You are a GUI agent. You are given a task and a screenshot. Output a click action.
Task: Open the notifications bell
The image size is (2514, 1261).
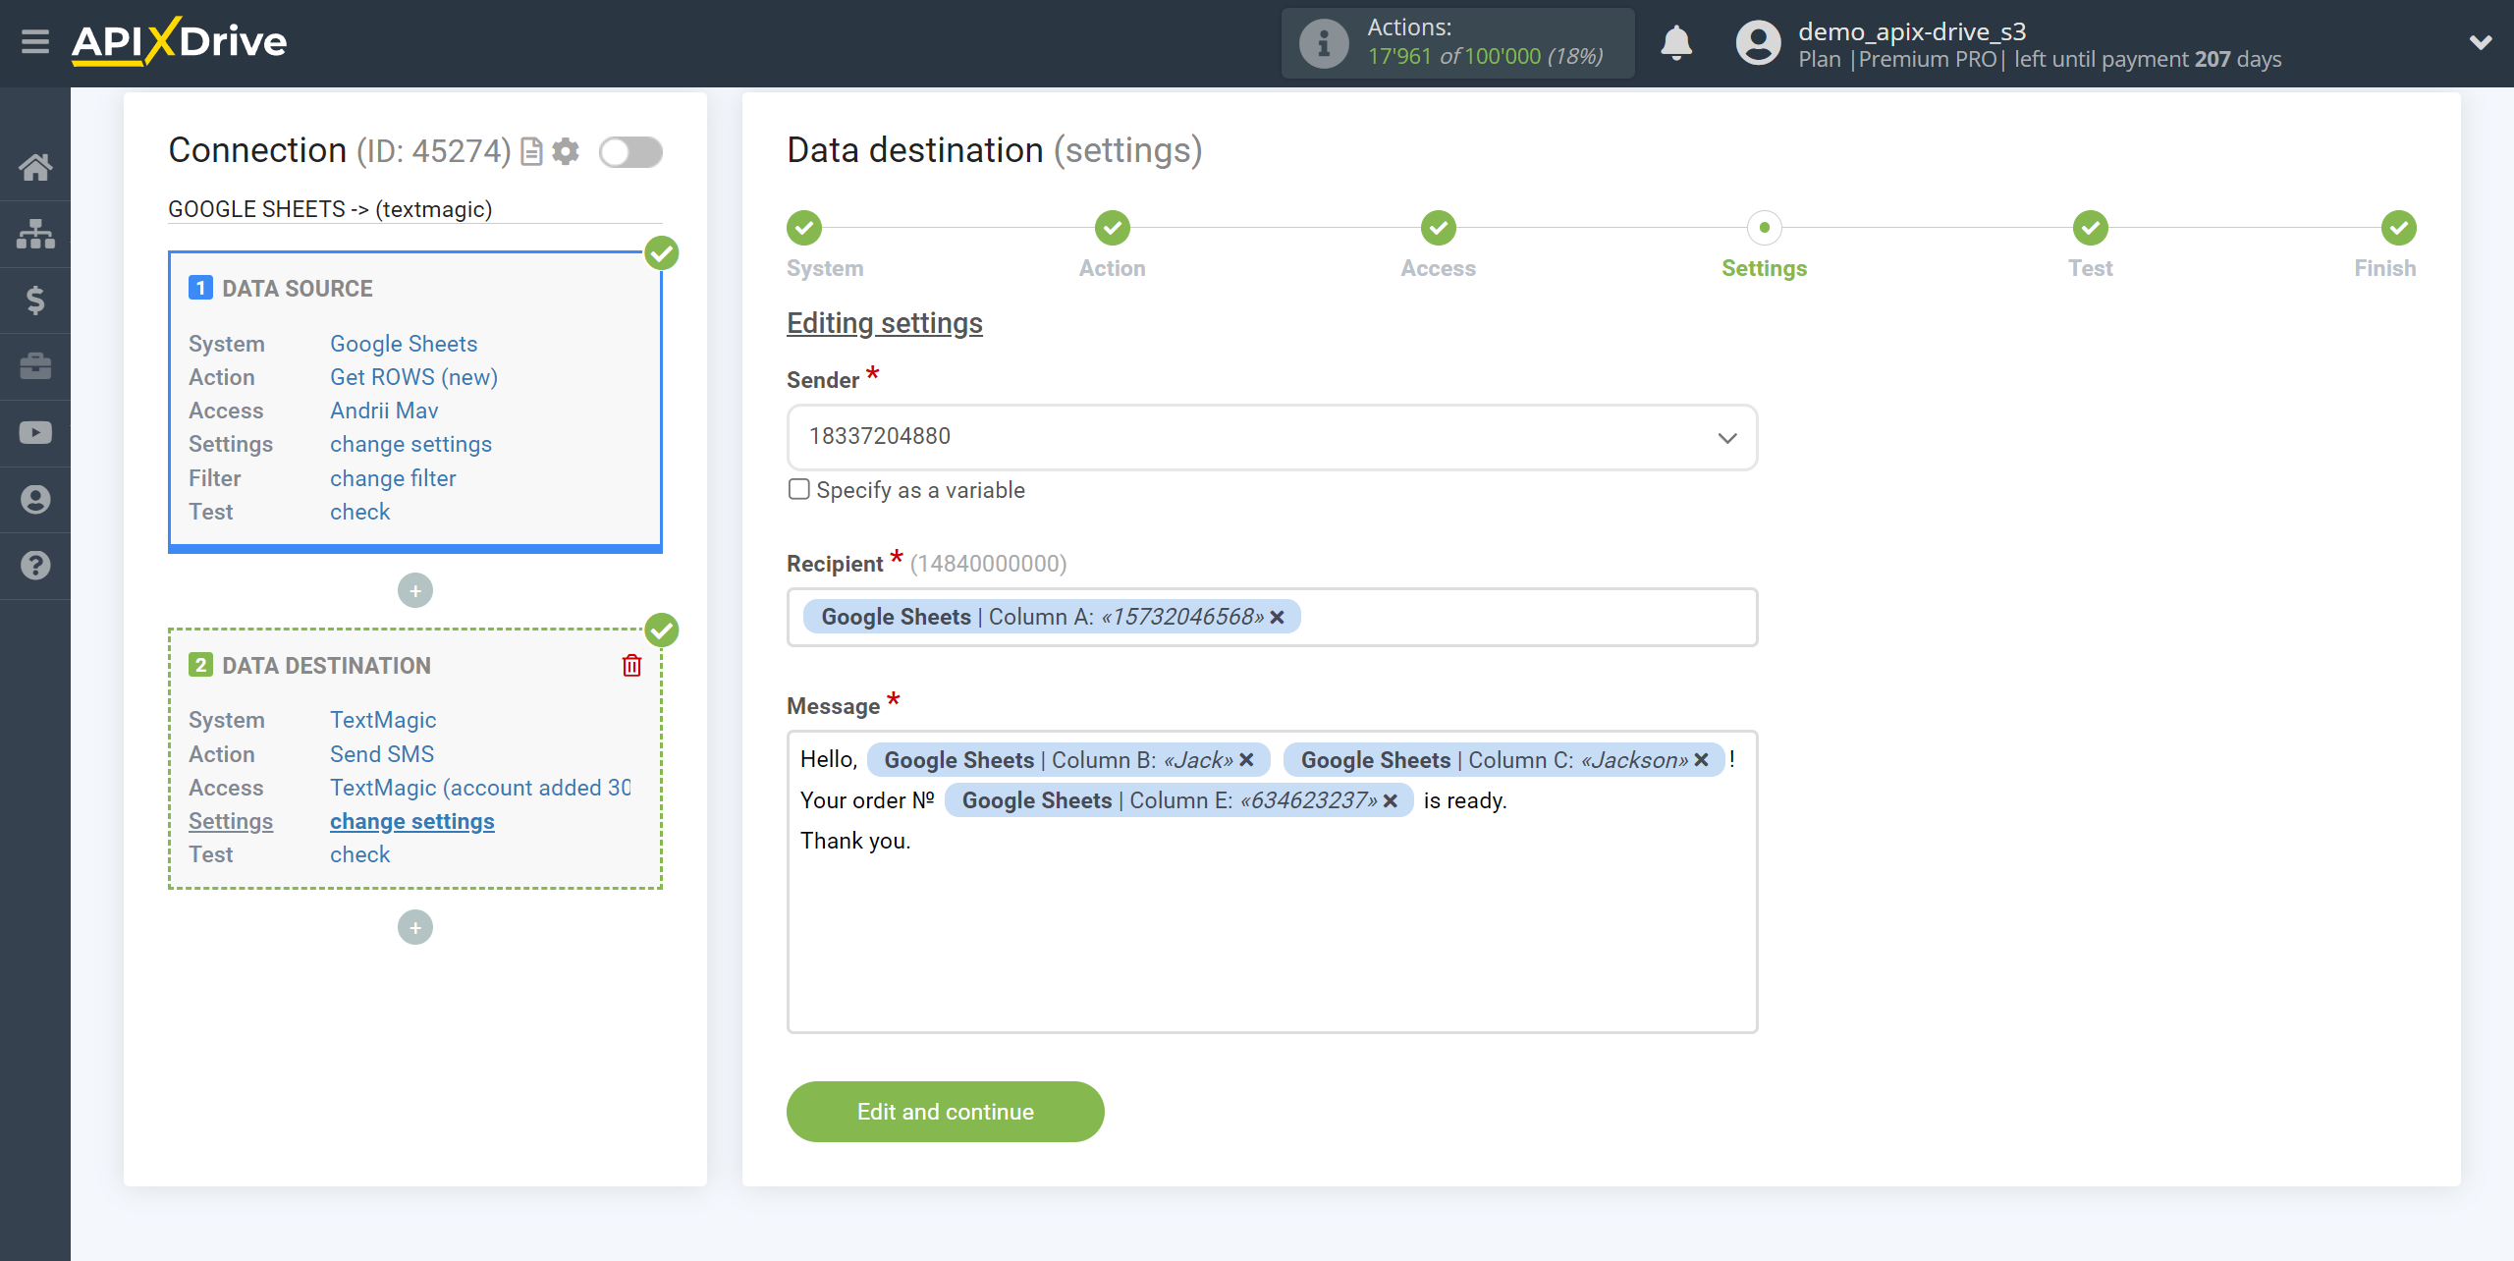pyautogui.click(x=1676, y=43)
